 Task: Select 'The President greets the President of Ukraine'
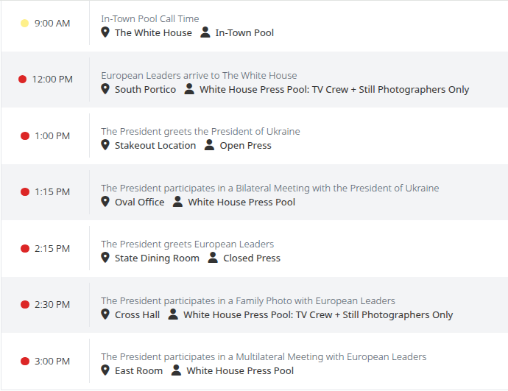pyautogui.click(x=200, y=132)
